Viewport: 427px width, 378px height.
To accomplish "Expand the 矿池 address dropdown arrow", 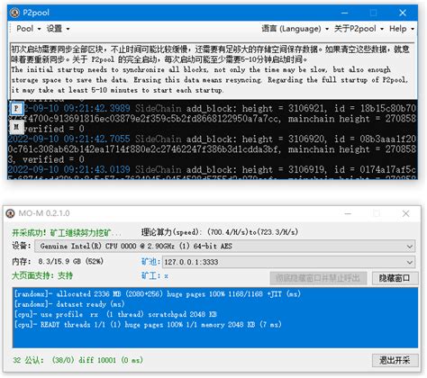I will pos(409,262).
